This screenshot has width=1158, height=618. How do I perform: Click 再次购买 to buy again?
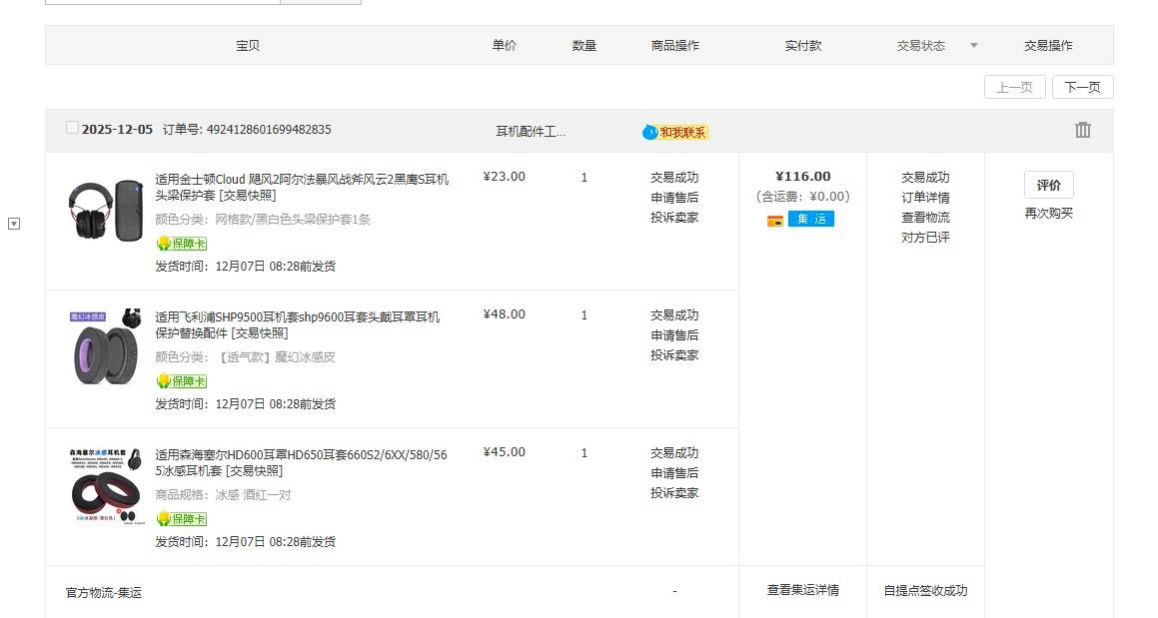[1048, 214]
